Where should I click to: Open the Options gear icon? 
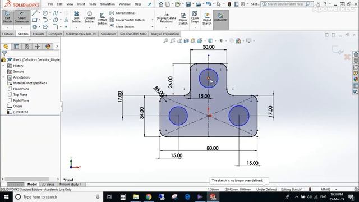(243, 4)
